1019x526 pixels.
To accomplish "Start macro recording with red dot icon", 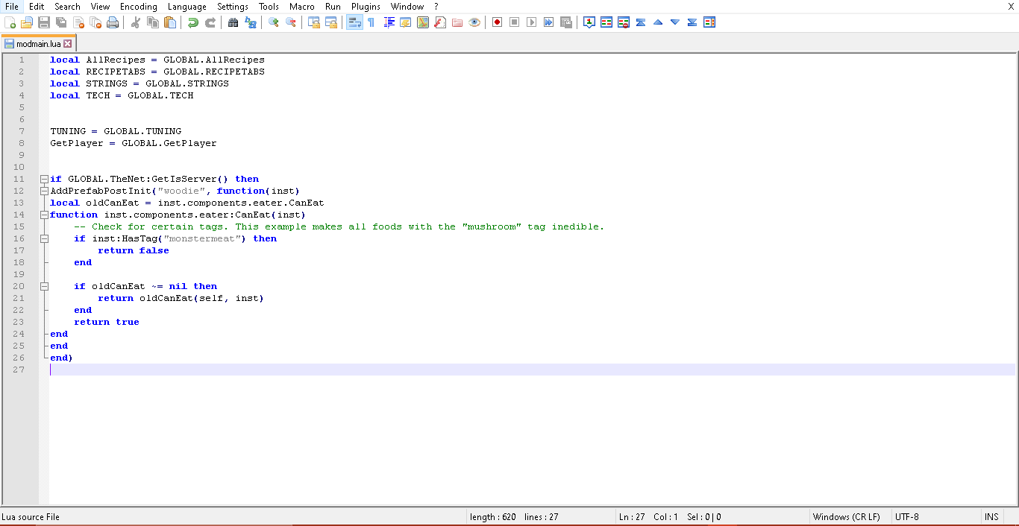I will coord(497,22).
